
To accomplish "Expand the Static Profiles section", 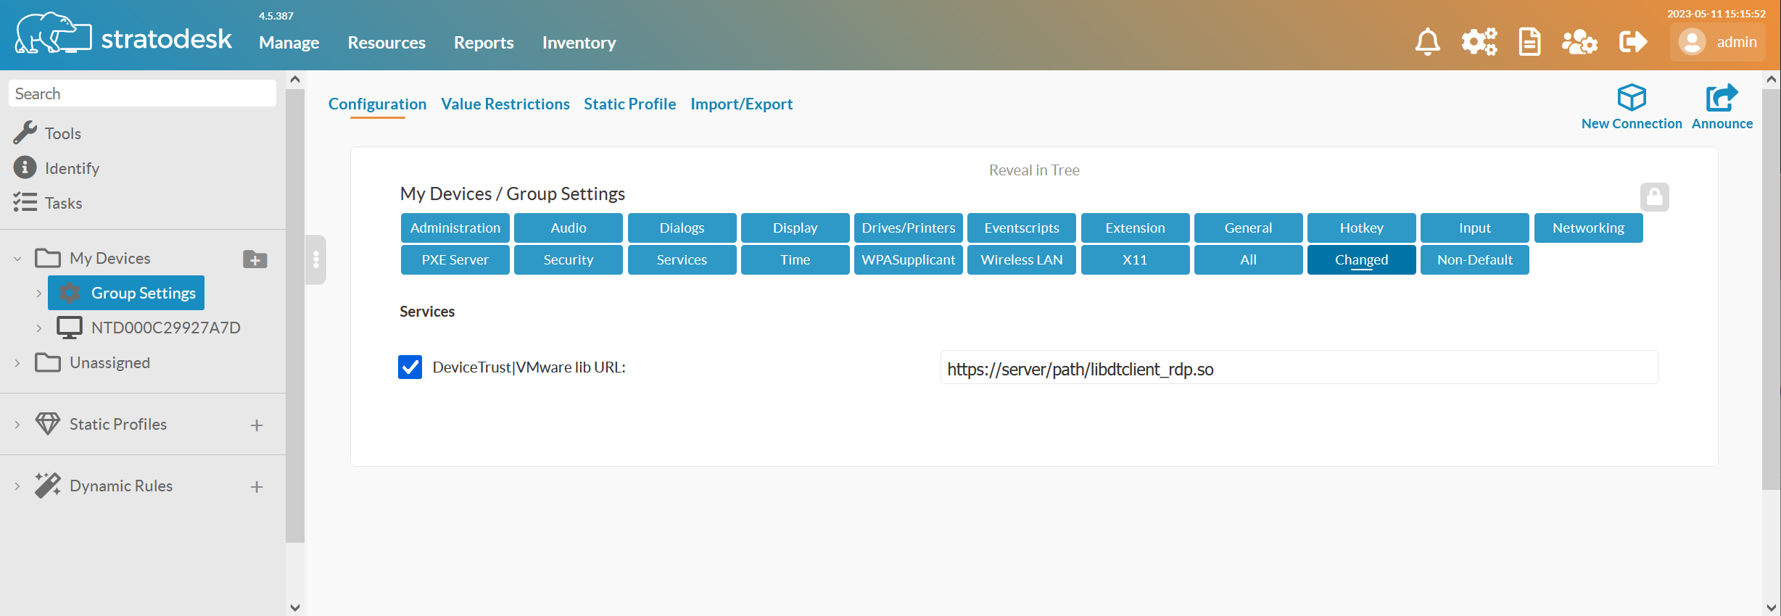I will (17, 425).
